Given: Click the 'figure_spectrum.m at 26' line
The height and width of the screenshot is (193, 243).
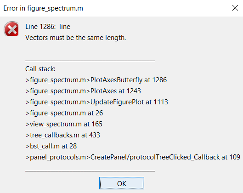Looking at the screenshot, I should [64, 113].
